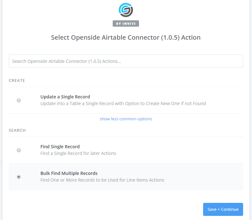Click description about Line Items Actions

(102, 180)
